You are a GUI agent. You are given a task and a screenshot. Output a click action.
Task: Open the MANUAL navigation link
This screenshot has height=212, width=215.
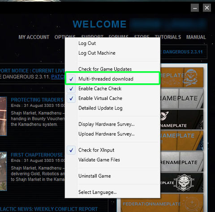coord(196,37)
